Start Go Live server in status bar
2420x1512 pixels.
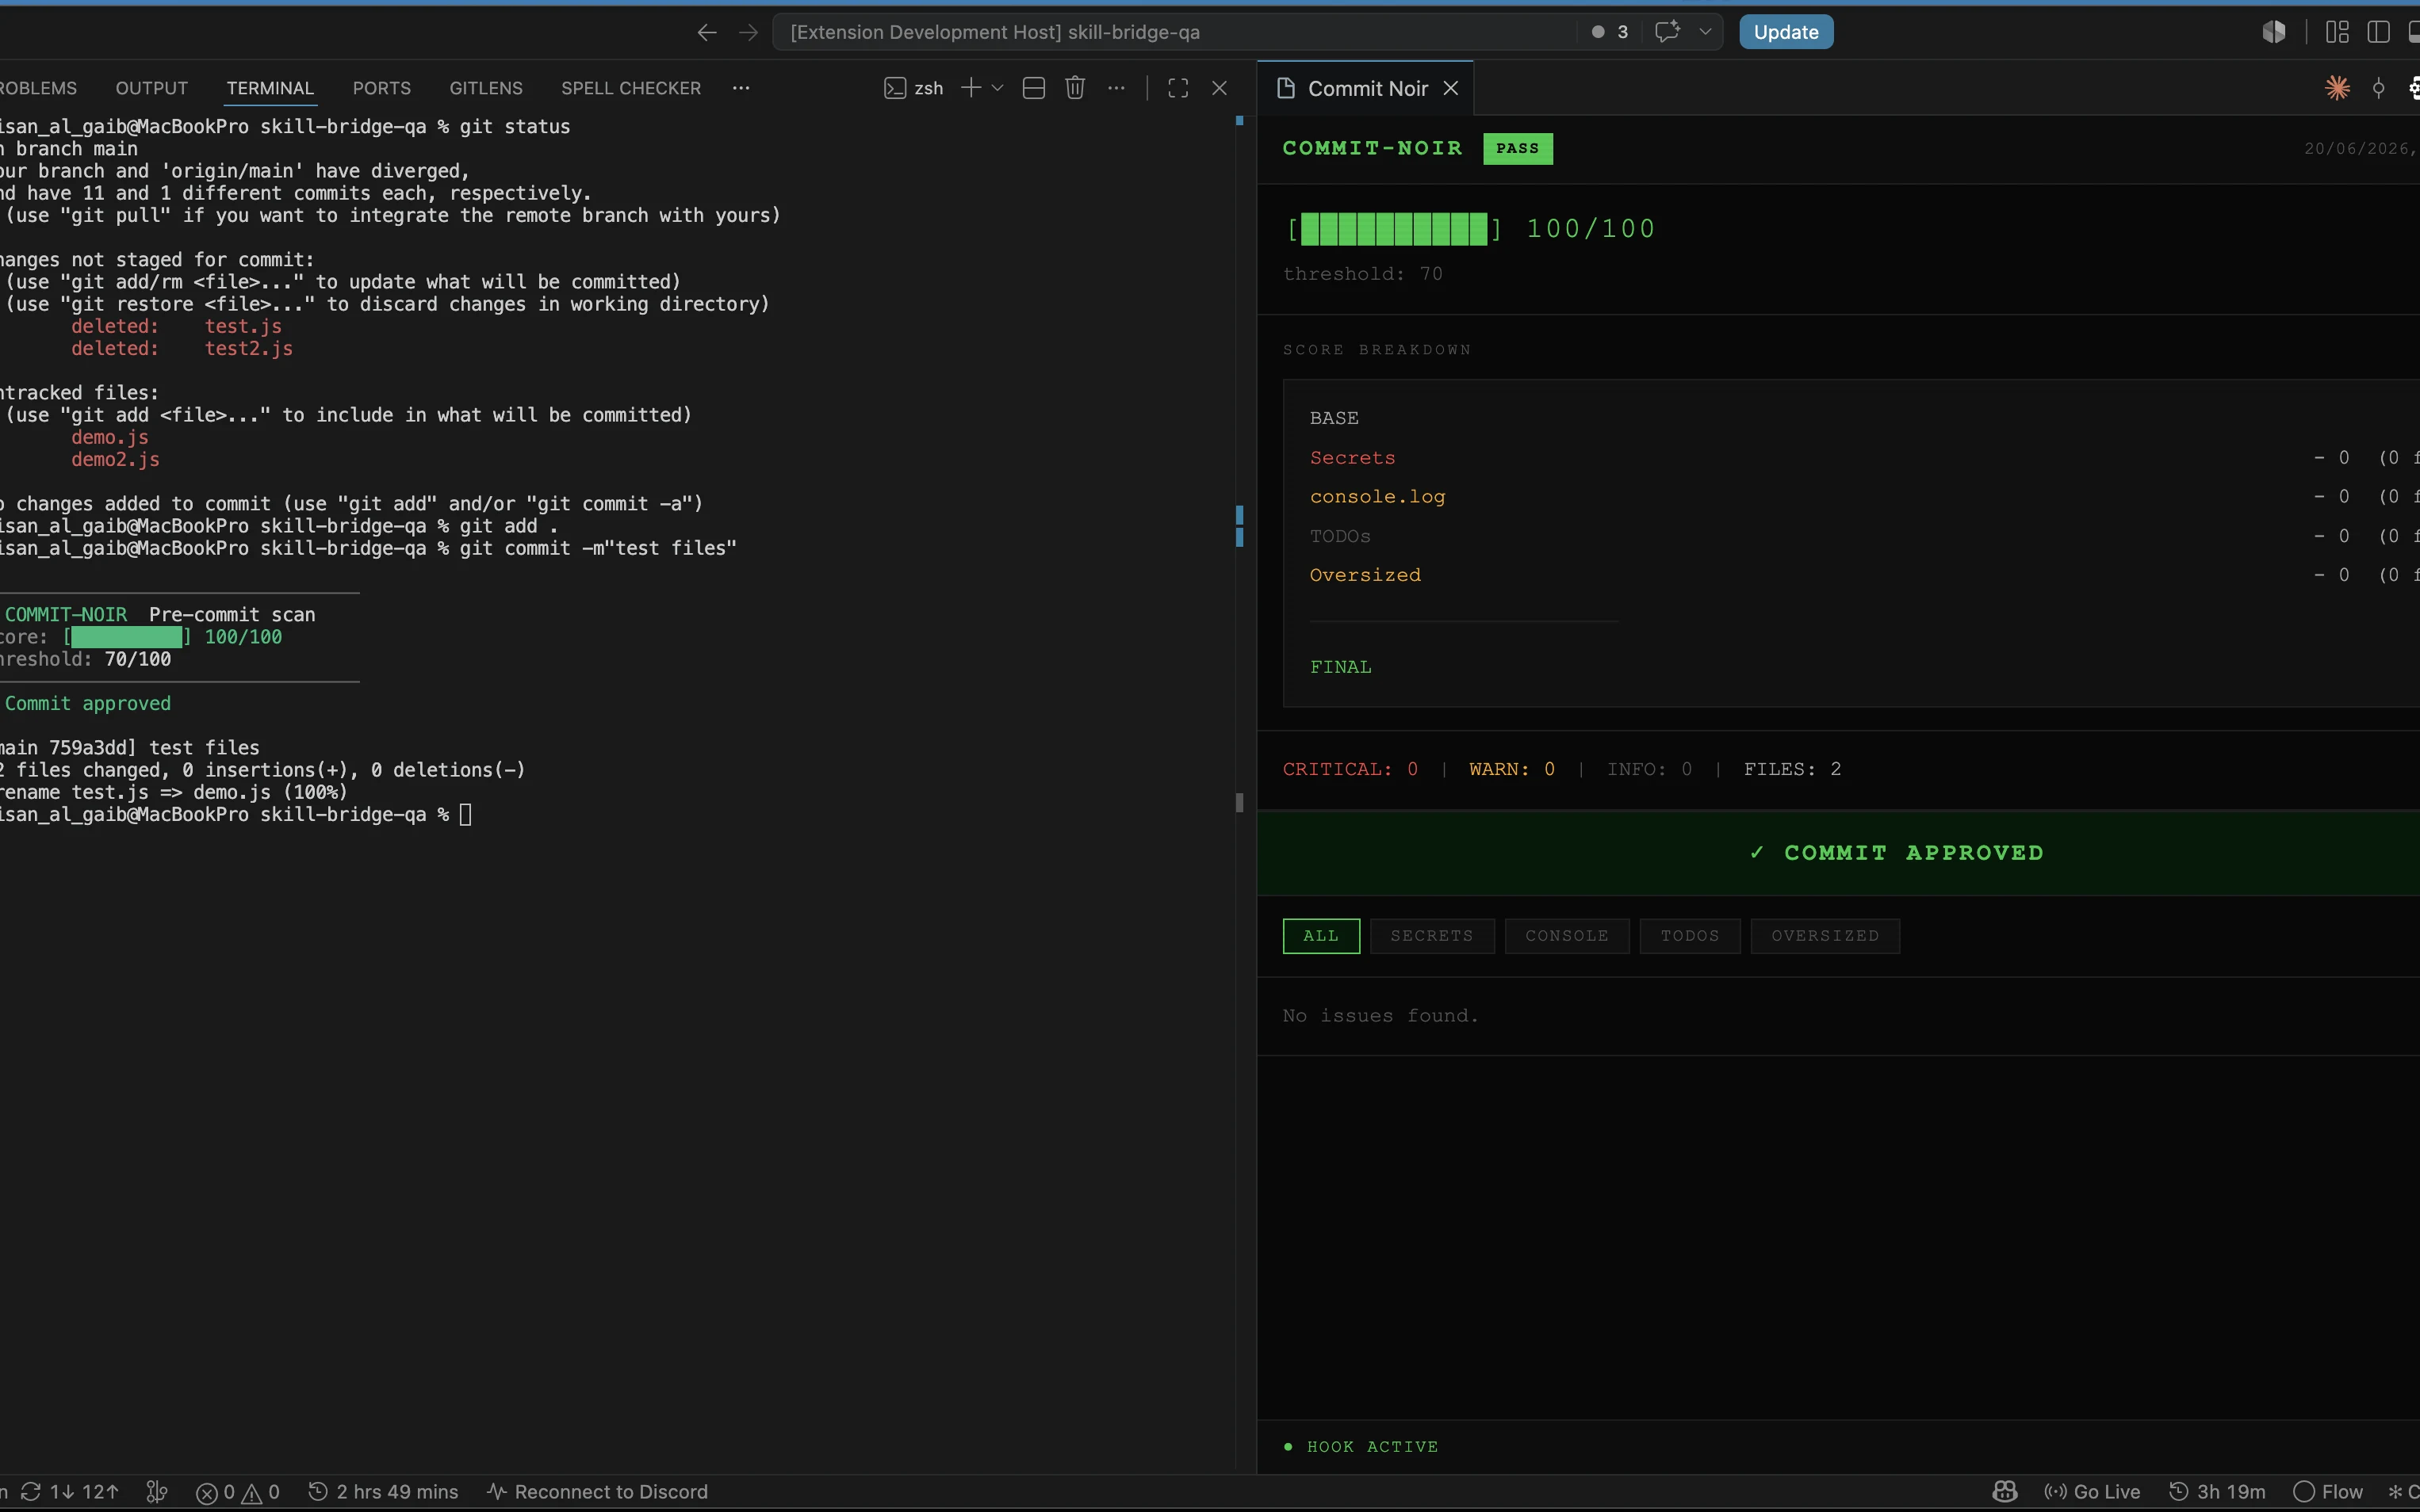click(2092, 1492)
